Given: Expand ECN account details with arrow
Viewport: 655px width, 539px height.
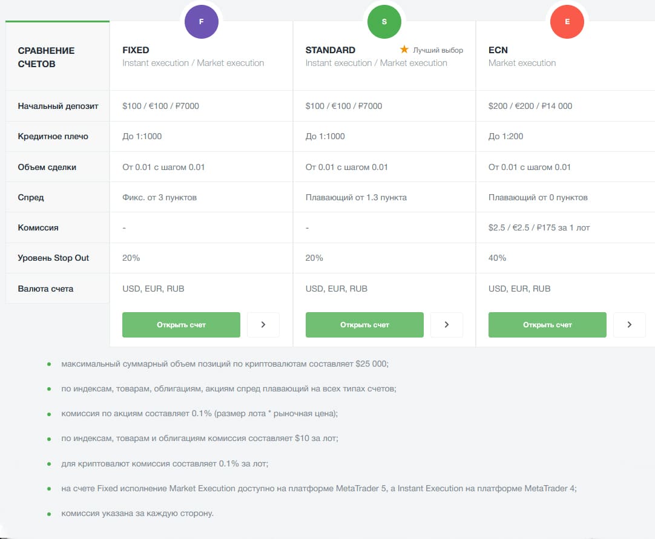Looking at the screenshot, I should 630,325.
